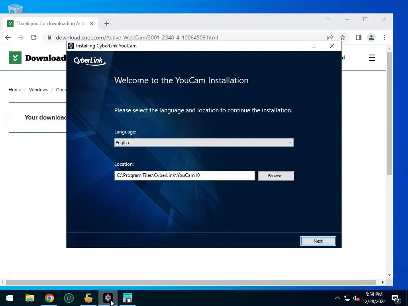Click Chrome's forward navigation arrow
Screen dimensions: 408x306
tap(21, 37)
